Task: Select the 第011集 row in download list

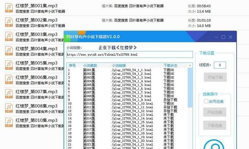Action: pos(127,107)
